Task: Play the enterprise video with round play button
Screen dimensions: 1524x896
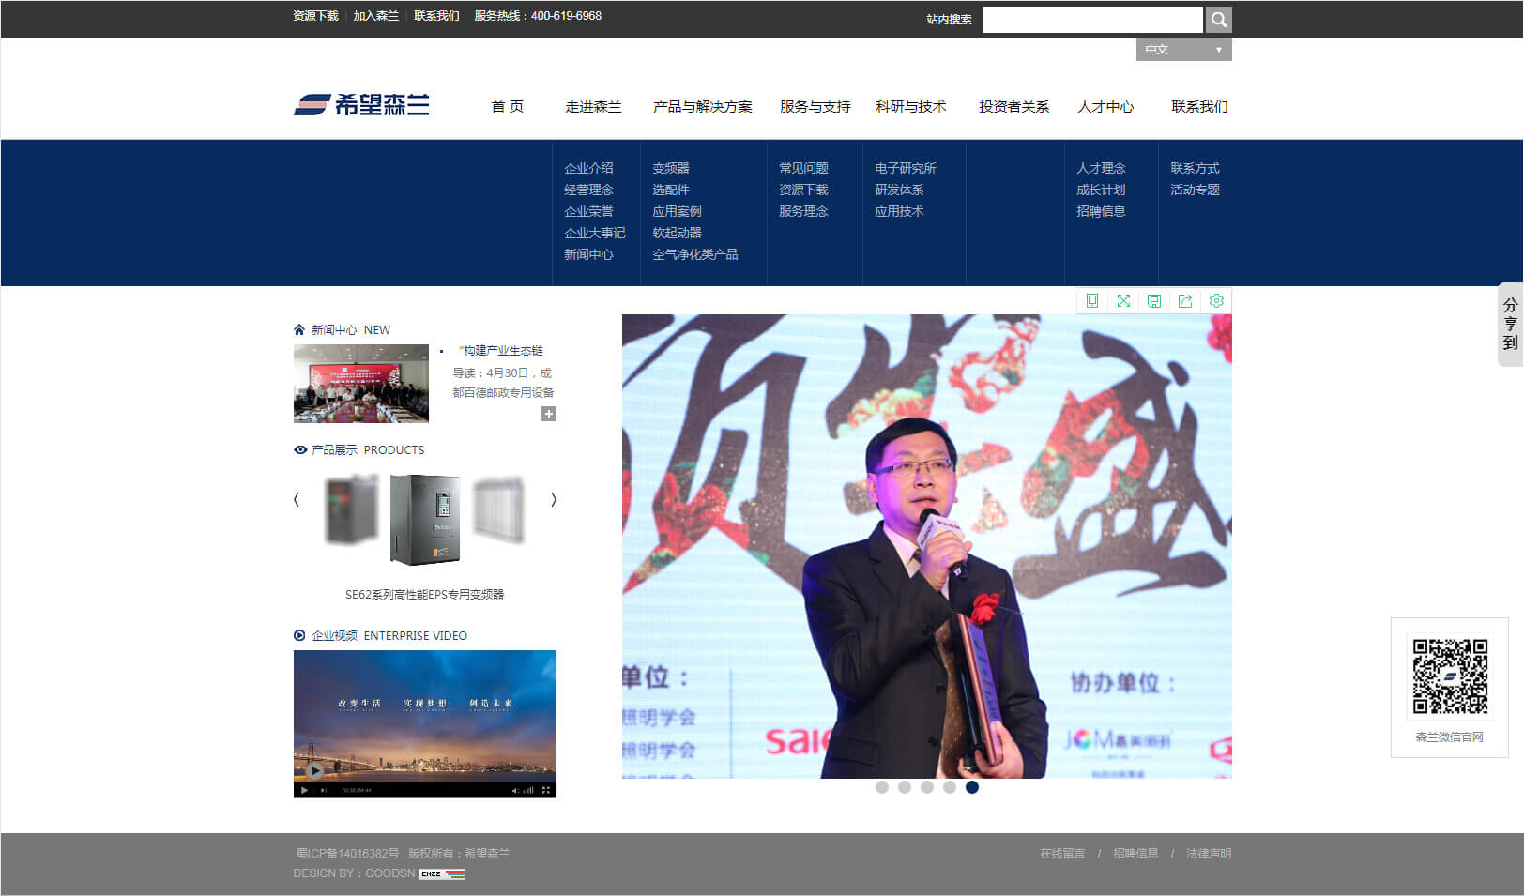Action: click(x=314, y=770)
